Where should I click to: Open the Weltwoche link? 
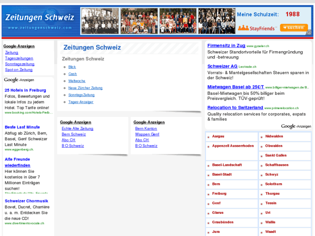click(x=77, y=81)
